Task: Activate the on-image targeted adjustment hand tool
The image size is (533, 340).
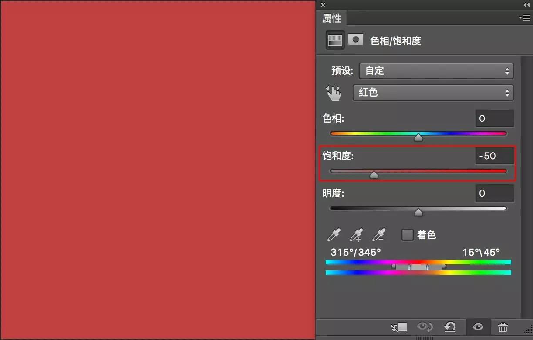Action: [334, 93]
